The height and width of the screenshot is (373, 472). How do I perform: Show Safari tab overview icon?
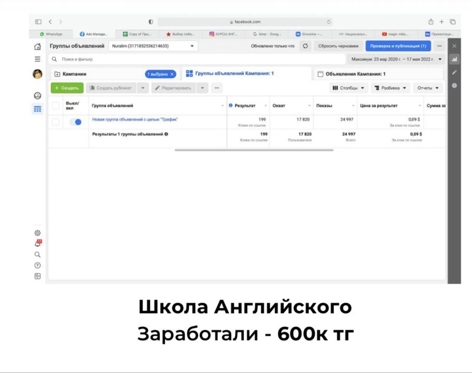point(452,22)
